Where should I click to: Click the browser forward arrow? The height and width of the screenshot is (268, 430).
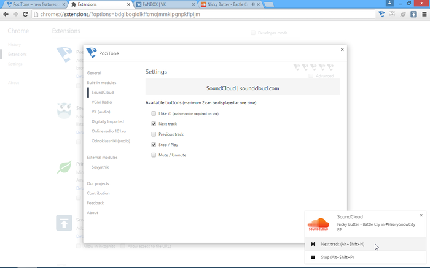click(x=15, y=14)
